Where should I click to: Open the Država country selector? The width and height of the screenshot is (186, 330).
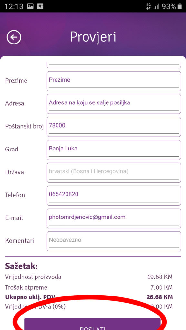[x=114, y=173]
